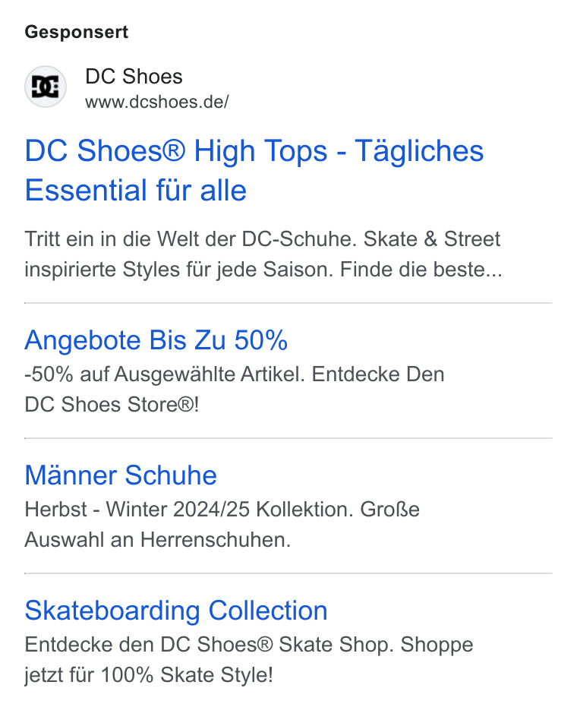Click the 'inspirierte Styles für jede Saison' text
The width and height of the screenshot is (577, 726).
click(x=179, y=270)
